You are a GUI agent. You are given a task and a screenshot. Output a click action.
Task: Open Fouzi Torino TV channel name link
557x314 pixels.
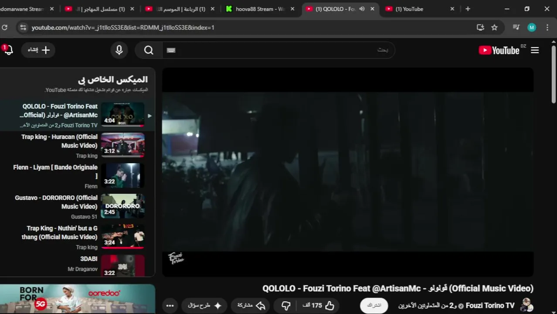[x=490, y=306]
